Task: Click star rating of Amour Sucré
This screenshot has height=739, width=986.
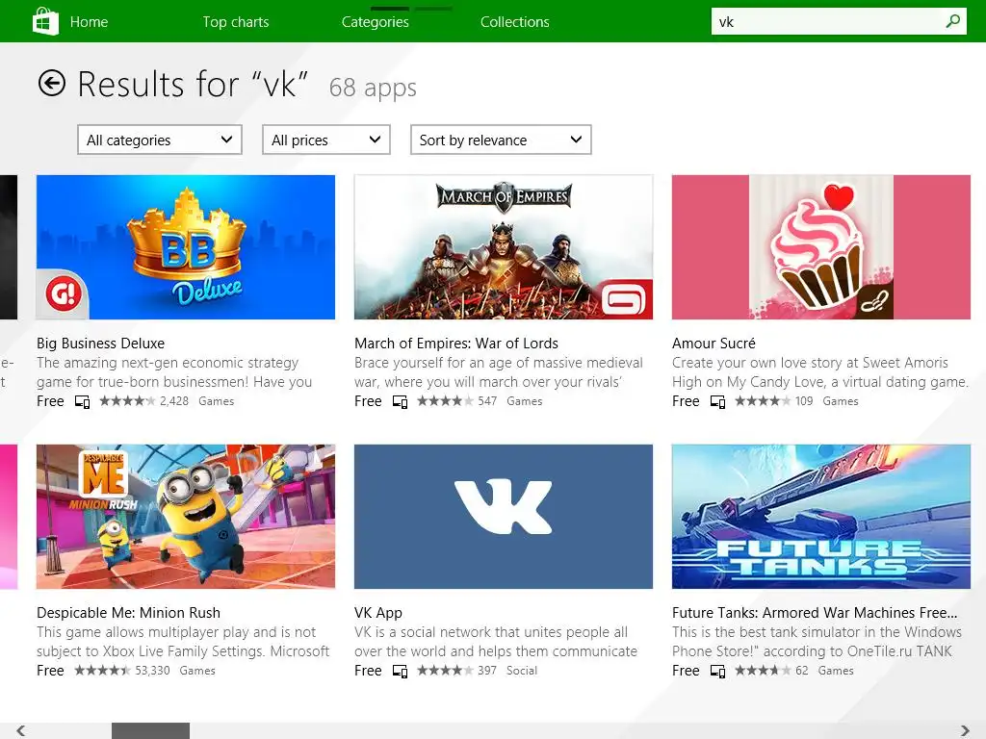Action: point(763,401)
